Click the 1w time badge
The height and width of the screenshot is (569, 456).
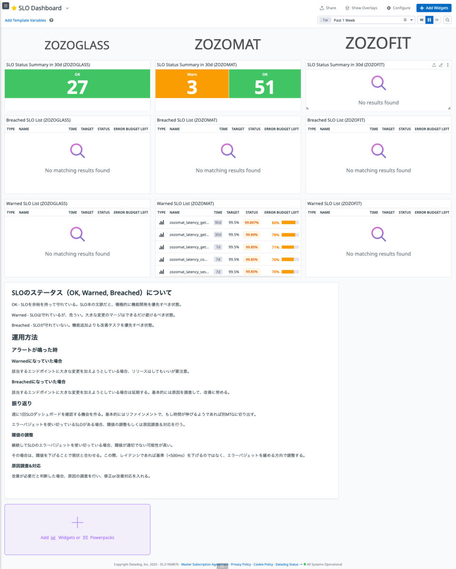pyautogui.click(x=325, y=20)
